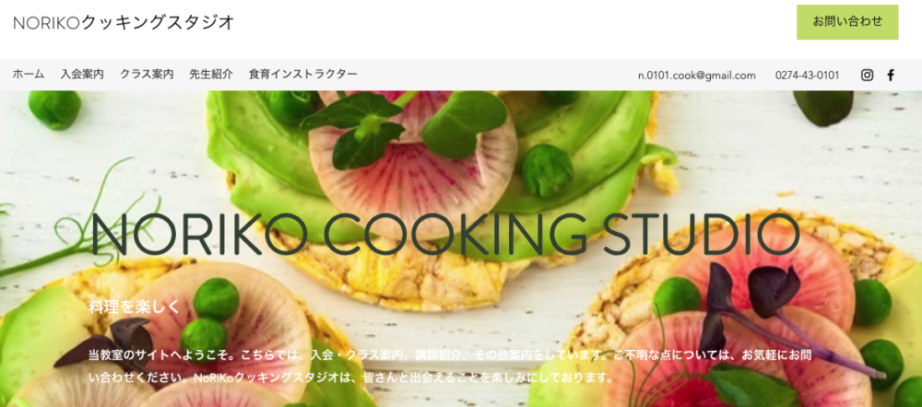
Task: Click the NORIKO COOKING STUDIO hero heading
Action: (445, 234)
